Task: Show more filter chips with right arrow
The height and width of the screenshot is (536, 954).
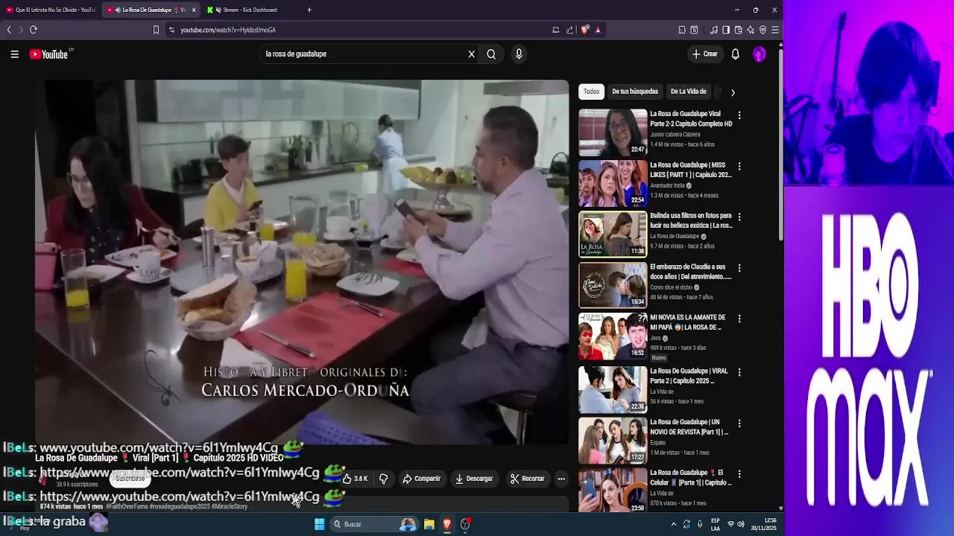Action: coord(733,92)
